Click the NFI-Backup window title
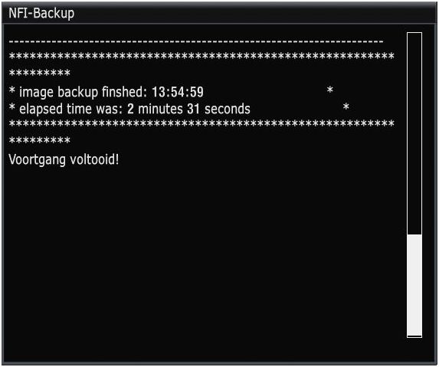Image resolution: width=439 pixels, height=367 pixels. tap(41, 13)
